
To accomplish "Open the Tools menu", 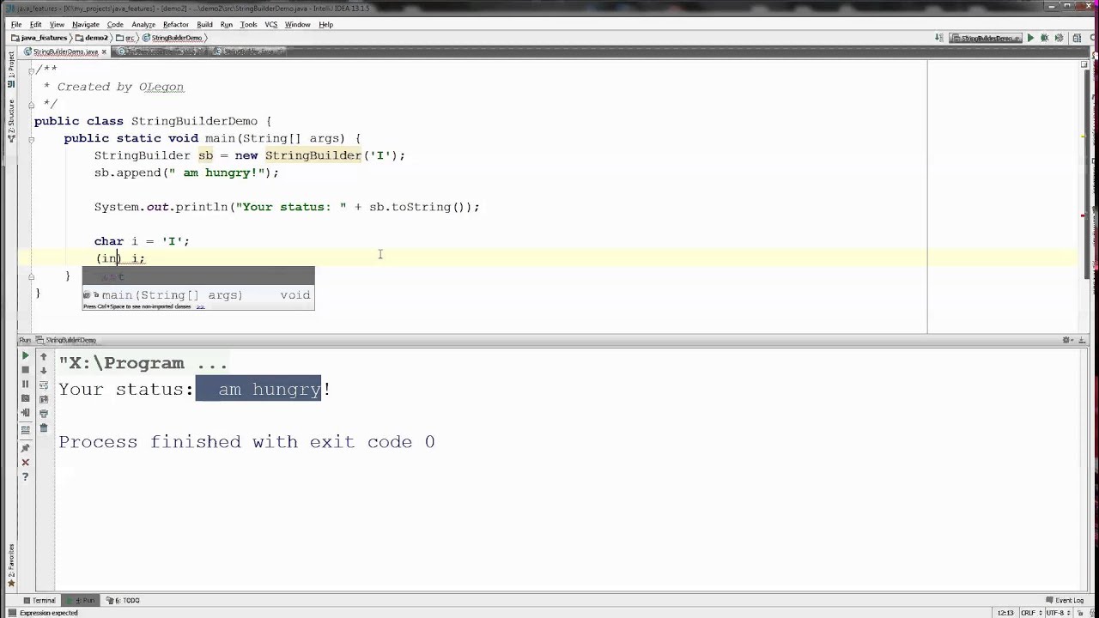I will pyautogui.click(x=248, y=24).
